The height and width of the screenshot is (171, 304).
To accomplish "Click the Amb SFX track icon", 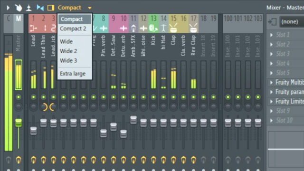I will pyautogui.click(x=133, y=28).
